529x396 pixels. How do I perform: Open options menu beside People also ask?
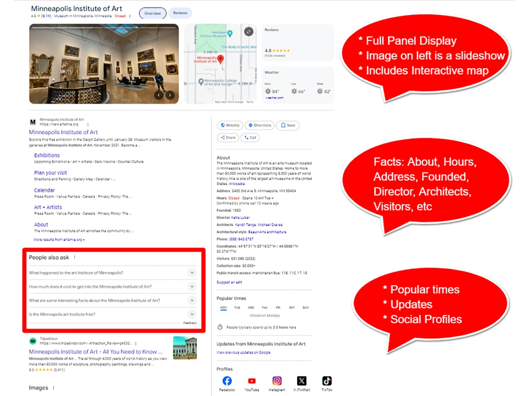[x=75, y=257]
